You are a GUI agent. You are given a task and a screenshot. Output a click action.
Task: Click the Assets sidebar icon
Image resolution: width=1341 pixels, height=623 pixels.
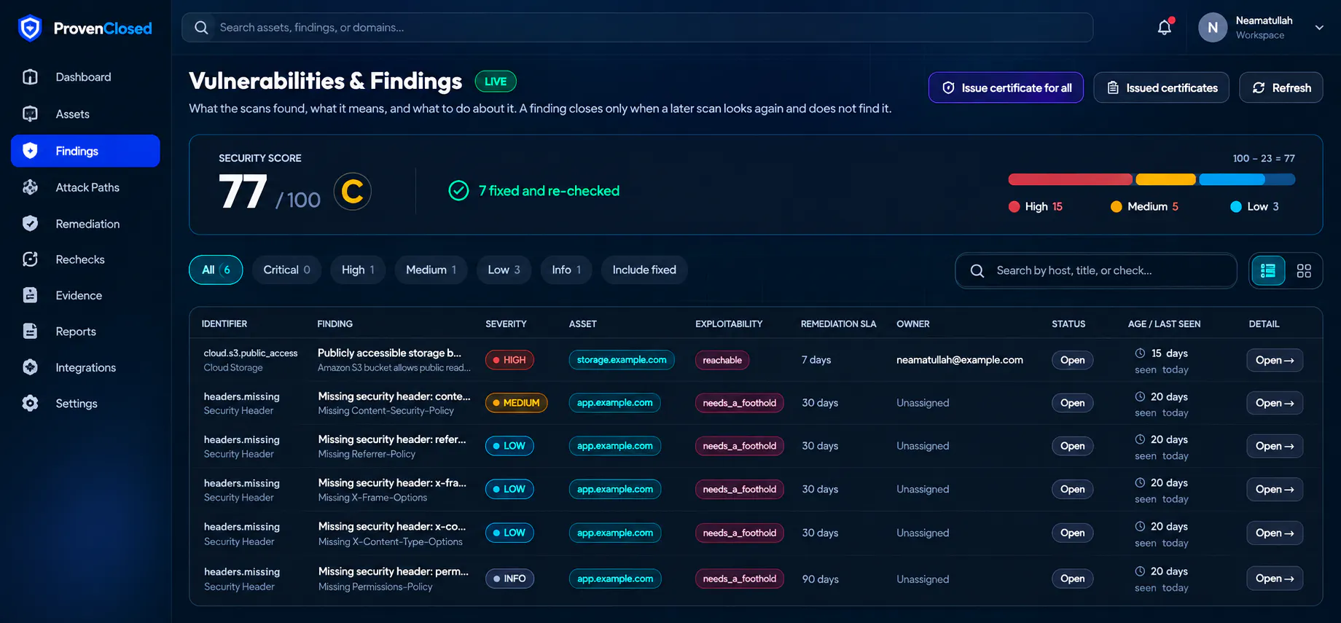(x=30, y=114)
